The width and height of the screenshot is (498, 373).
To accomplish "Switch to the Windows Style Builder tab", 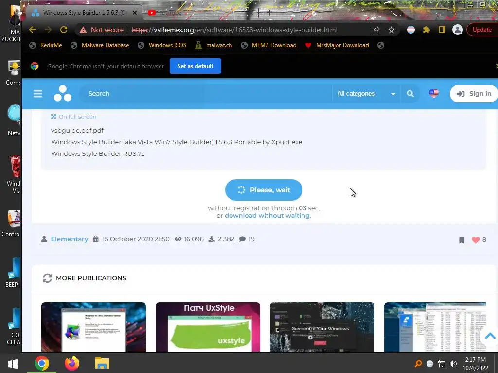I will click(x=83, y=13).
